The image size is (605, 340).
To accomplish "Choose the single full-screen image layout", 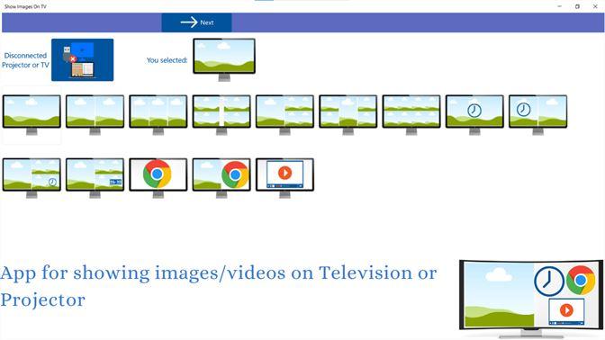I will [32, 115].
